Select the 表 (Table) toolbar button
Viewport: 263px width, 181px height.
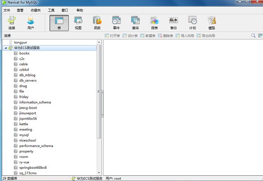(59, 23)
